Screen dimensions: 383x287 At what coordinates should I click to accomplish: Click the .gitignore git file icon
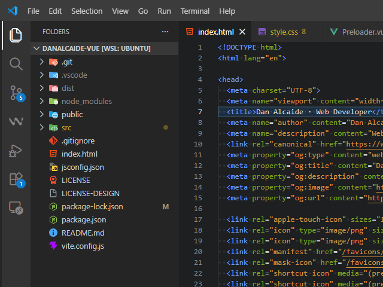pyautogui.click(x=53, y=141)
